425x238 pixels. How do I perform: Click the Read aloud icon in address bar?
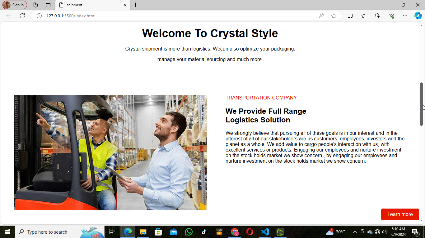[321, 16]
